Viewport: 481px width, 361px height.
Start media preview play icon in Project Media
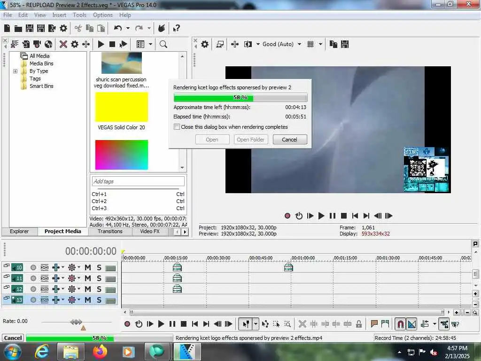coord(101,44)
